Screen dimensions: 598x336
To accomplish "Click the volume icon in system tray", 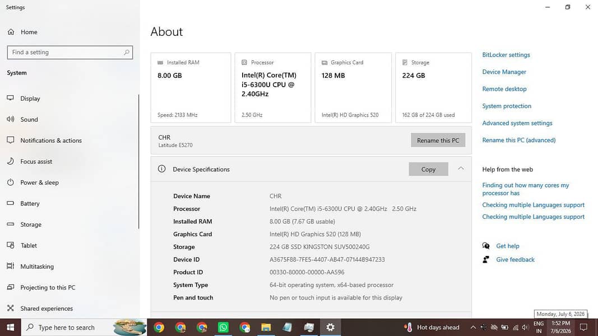I will pos(525,327).
